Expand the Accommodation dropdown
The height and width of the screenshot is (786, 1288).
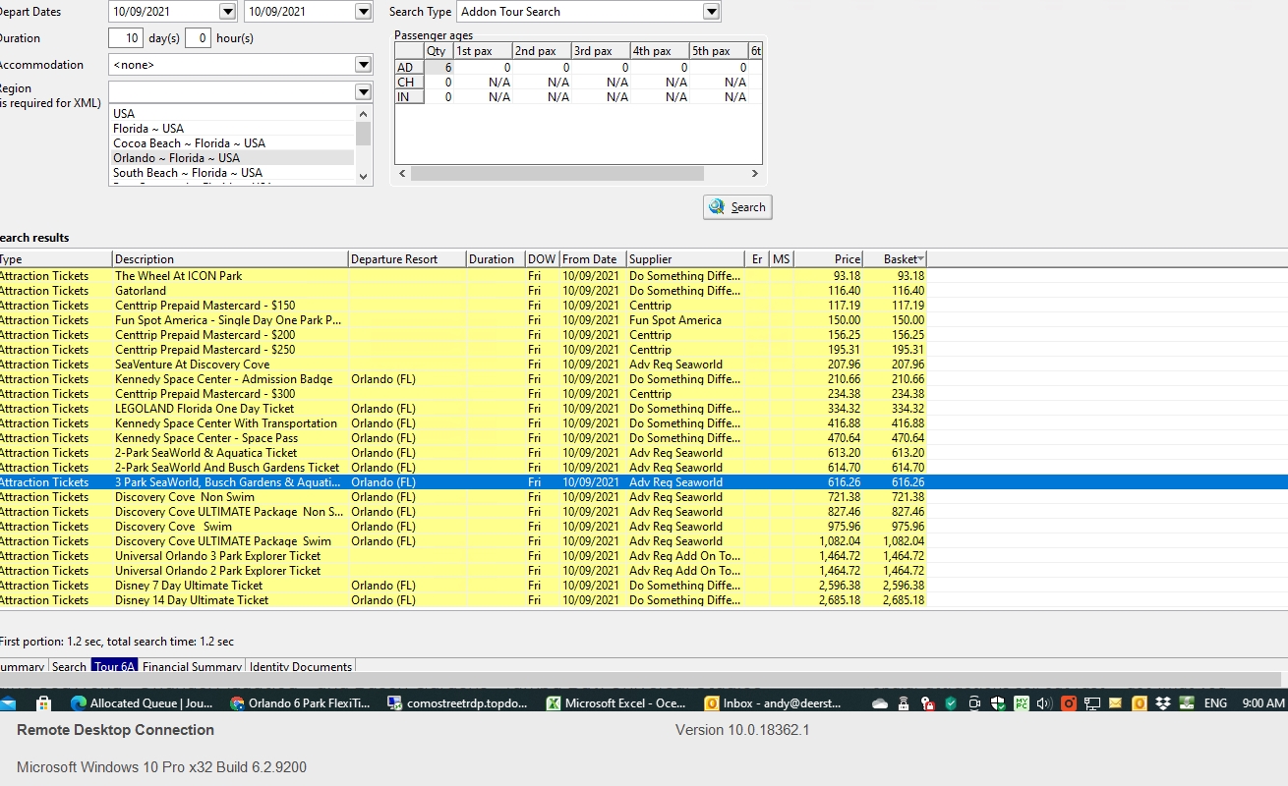coord(363,65)
